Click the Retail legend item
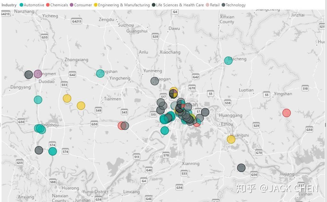 pyautogui.click(x=213, y=5)
